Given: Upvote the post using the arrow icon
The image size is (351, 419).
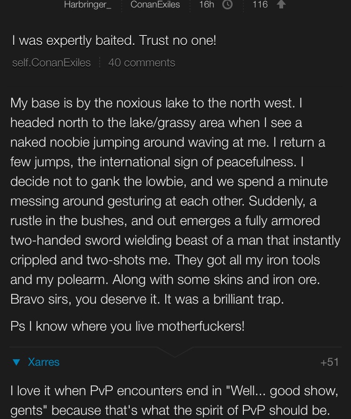Looking at the screenshot, I should tap(281, 4).
